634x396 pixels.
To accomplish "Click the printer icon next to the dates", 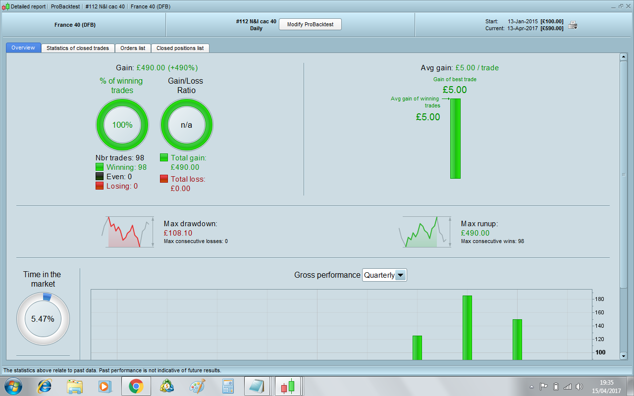I will tap(573, 25).
